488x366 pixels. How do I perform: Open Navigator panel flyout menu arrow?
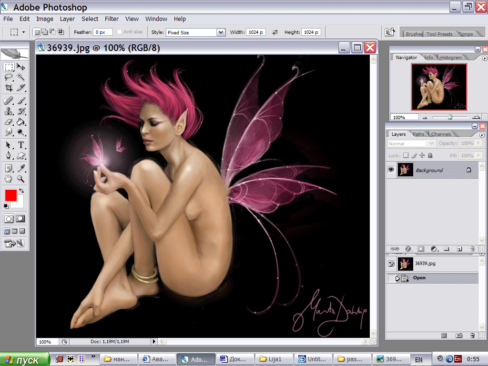pos(484,58)
